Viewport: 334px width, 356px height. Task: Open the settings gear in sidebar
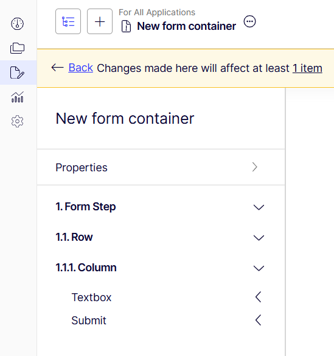(x=17, y=121)
